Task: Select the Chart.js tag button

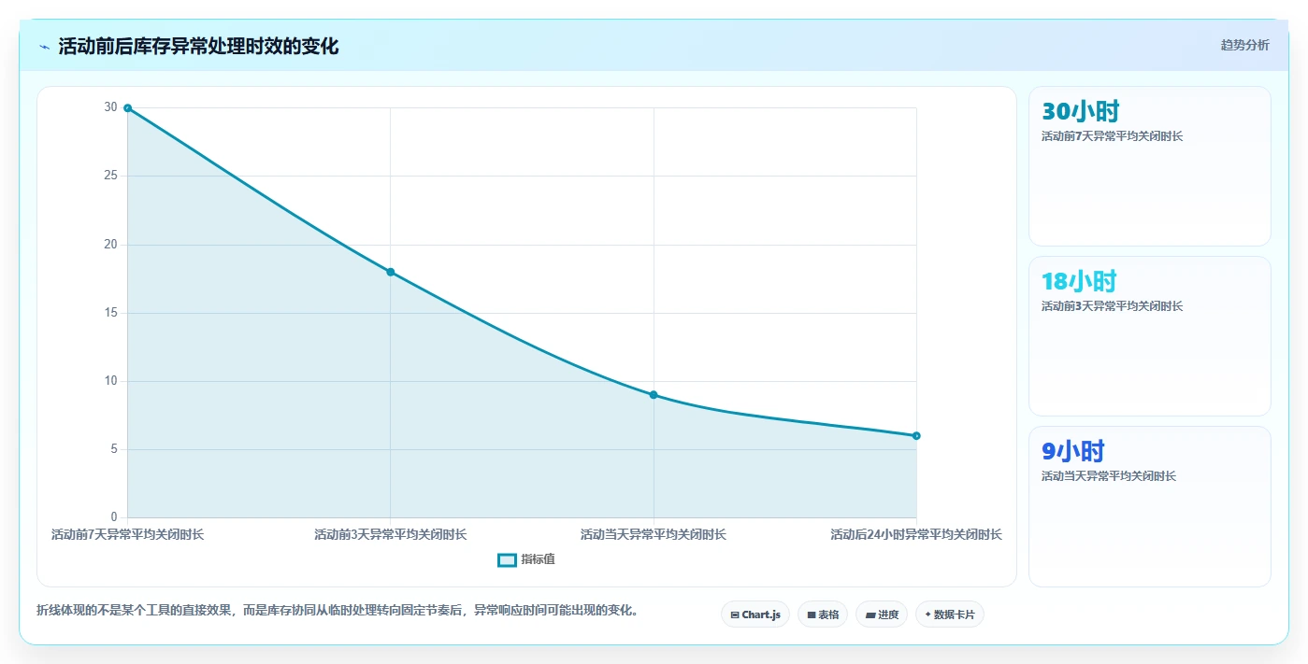Action: click(755, 615)
